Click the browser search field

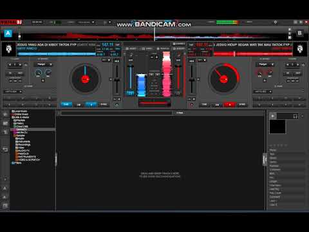coord(116,113)
